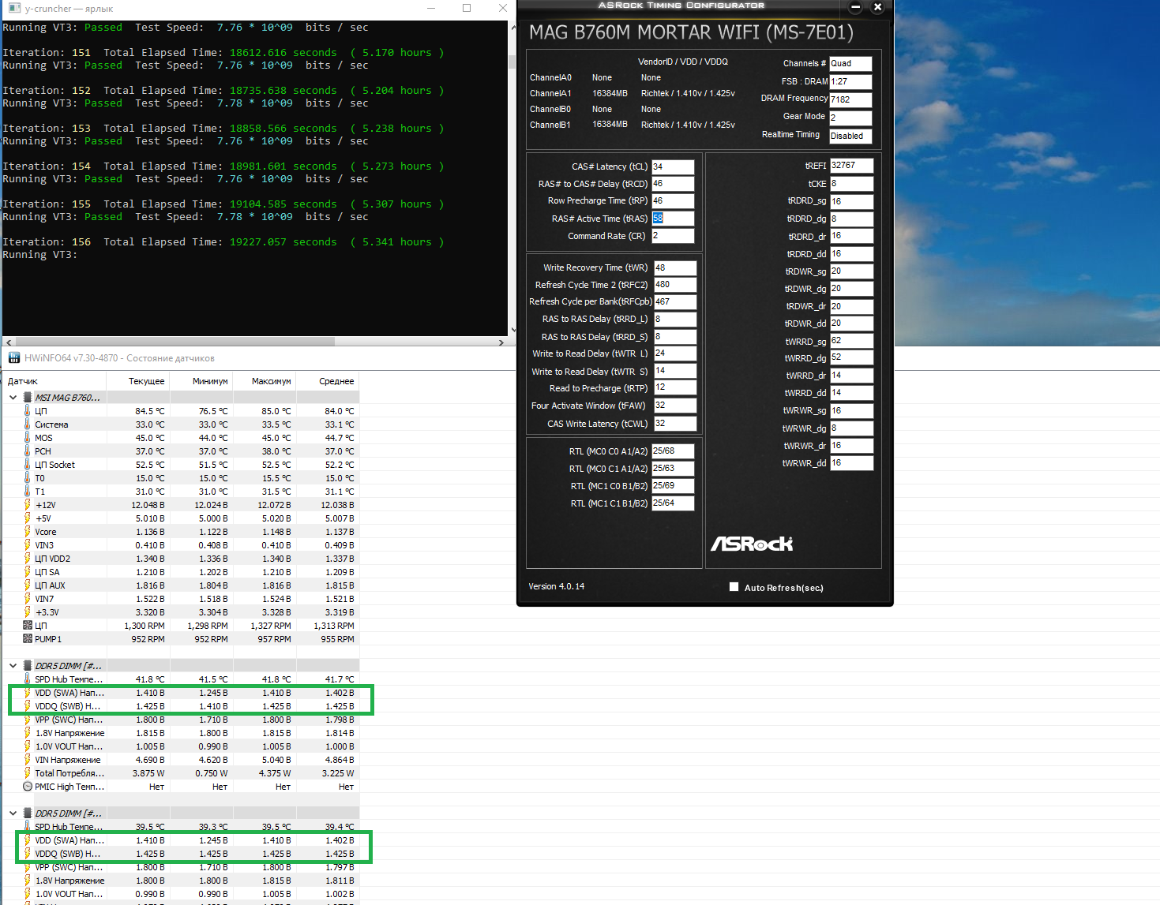Click the Row Precharge Time (tRP) field
Screen dimensions: 1160x905
point(673,201)
